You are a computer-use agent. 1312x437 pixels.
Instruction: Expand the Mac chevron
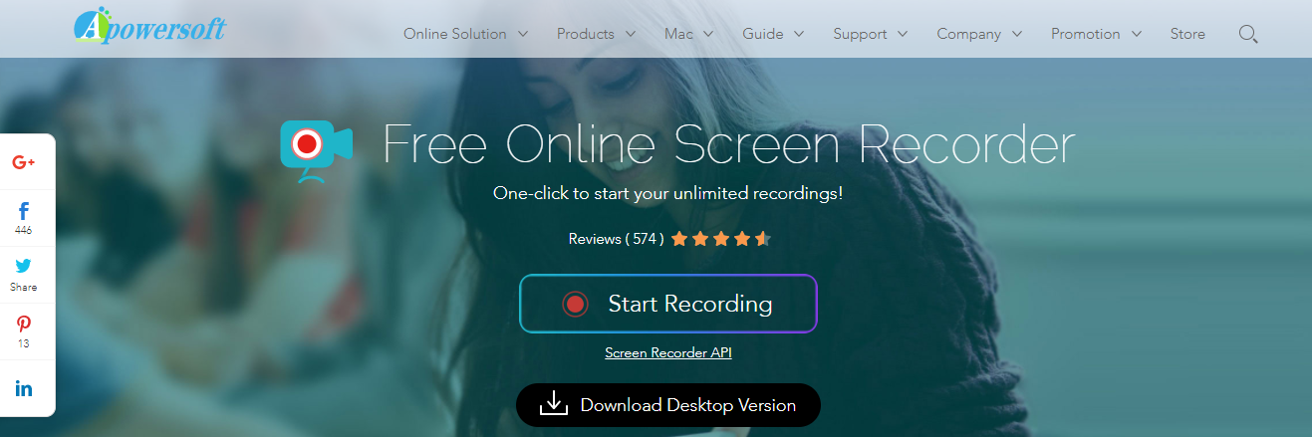coord(708,34)
